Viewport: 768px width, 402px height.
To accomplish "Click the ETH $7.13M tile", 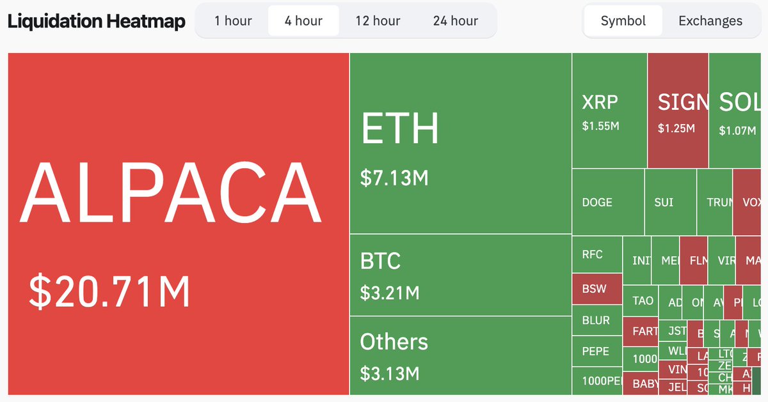I will tap(461, 143).
